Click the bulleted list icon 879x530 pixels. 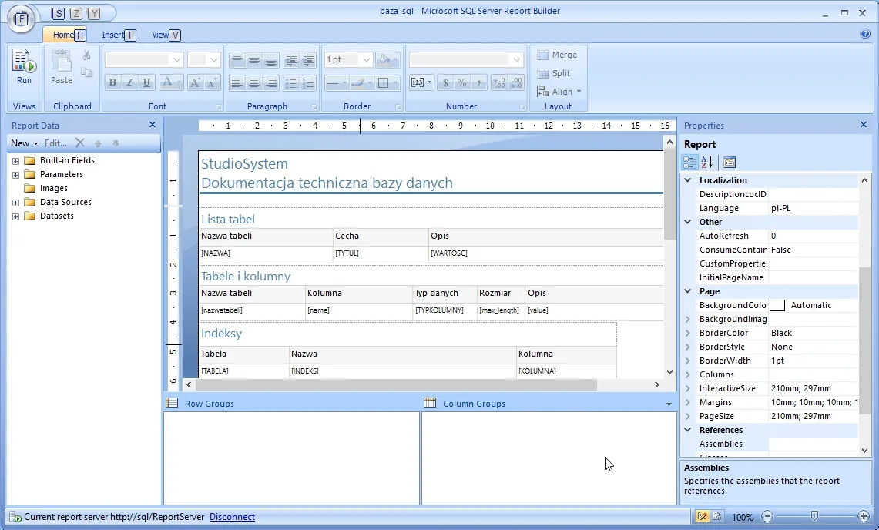291,83
